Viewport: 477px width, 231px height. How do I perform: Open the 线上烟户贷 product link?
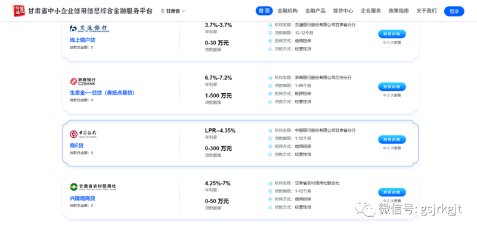point(80,40)
